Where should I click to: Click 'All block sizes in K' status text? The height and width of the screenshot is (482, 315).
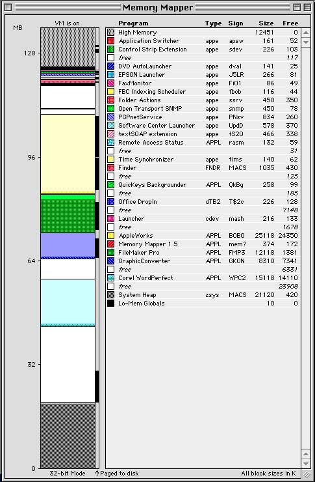268,474
